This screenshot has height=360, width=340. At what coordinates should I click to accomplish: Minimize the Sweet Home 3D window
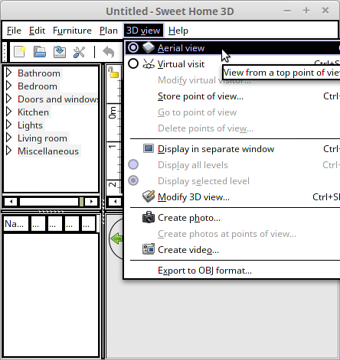(x=287, y=11)
